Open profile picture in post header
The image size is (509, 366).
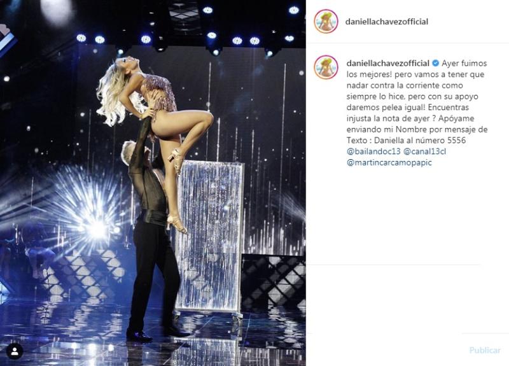pos(326,22)
